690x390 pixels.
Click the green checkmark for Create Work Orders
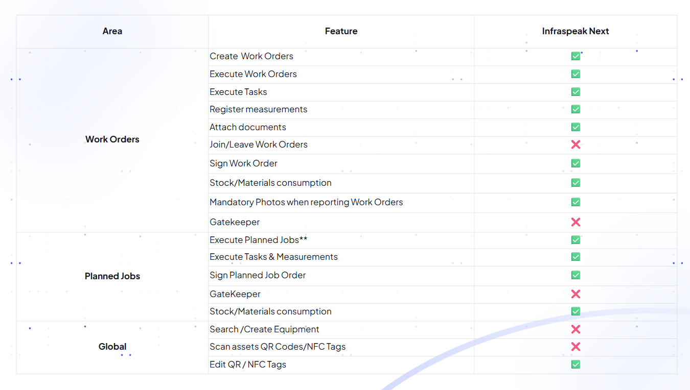(576, 56)
